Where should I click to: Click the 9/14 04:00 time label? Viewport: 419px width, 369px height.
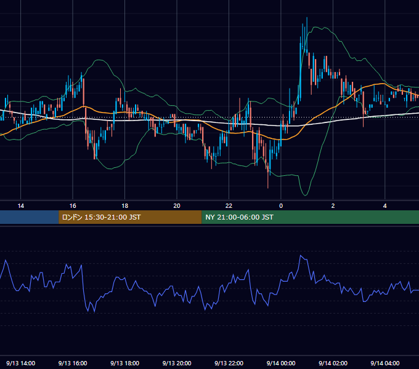385,363
